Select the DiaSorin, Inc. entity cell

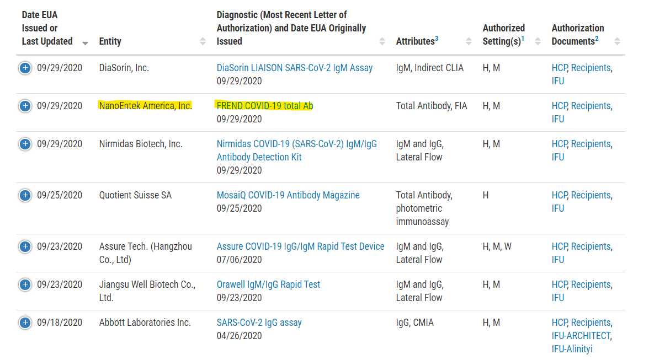point(124,68)
